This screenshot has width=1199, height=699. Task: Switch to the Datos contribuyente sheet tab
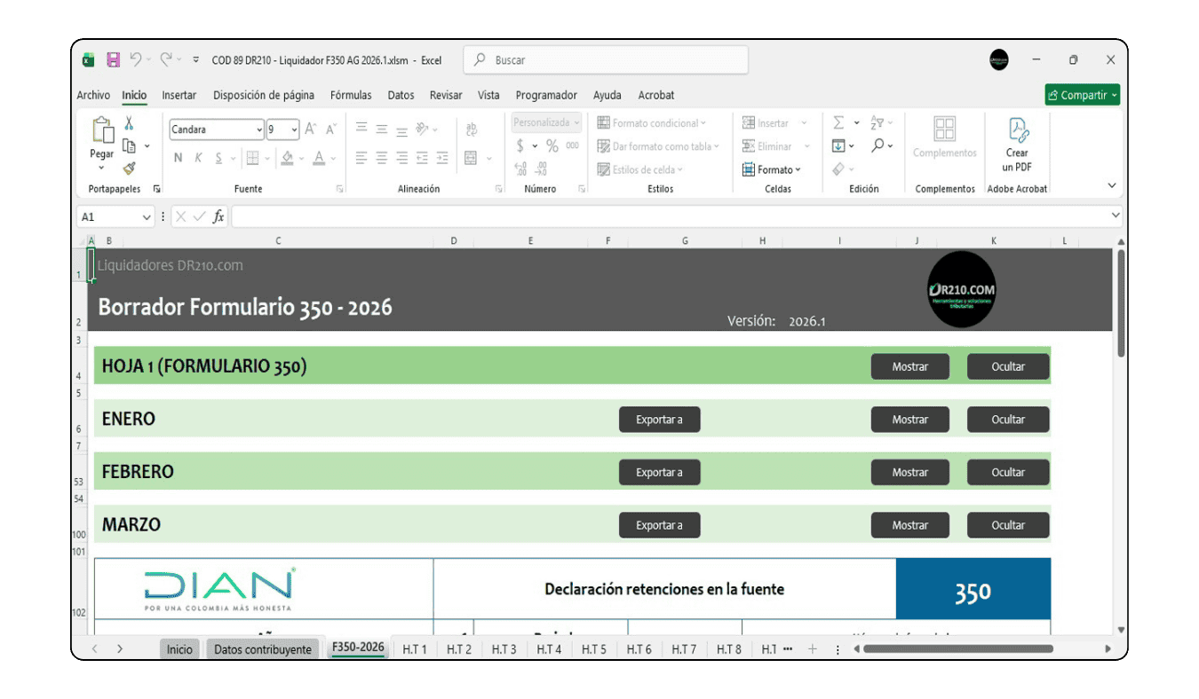coord(262,649)
